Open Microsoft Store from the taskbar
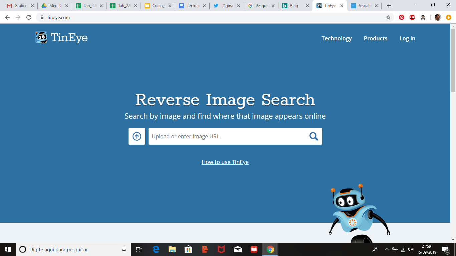The width and height of the screenshot is (456, 256). [x=189, y=249]
